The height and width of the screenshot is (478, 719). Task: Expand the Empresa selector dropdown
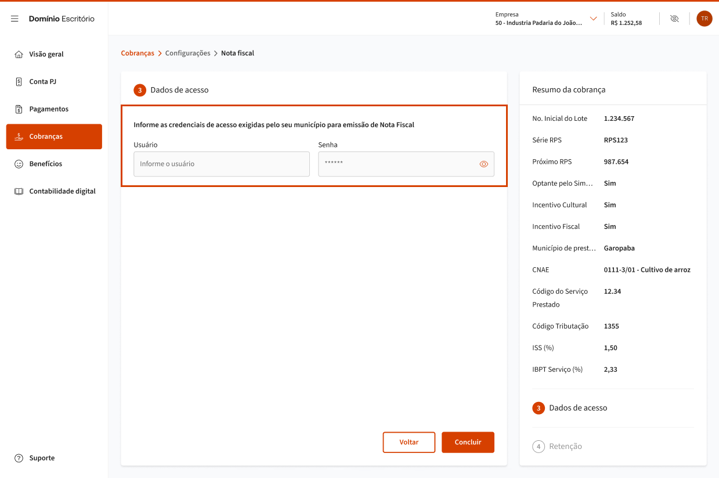pyautogui.click(x=593, y=19)
